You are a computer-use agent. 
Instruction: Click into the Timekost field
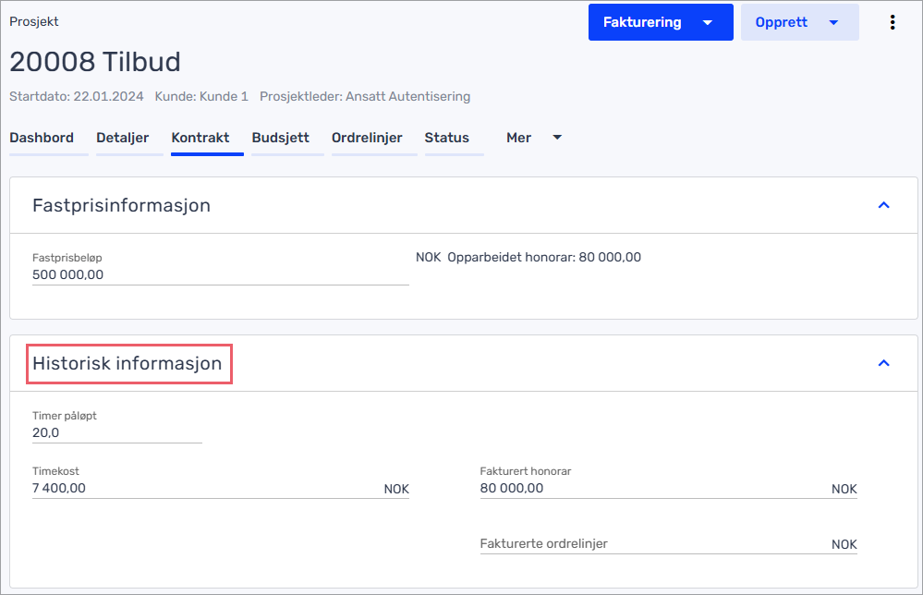[203, 488]
